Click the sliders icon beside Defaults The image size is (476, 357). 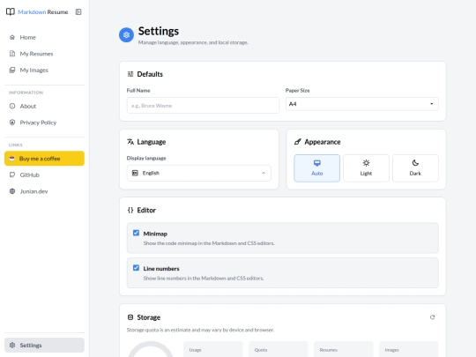[x=130, y=74]
